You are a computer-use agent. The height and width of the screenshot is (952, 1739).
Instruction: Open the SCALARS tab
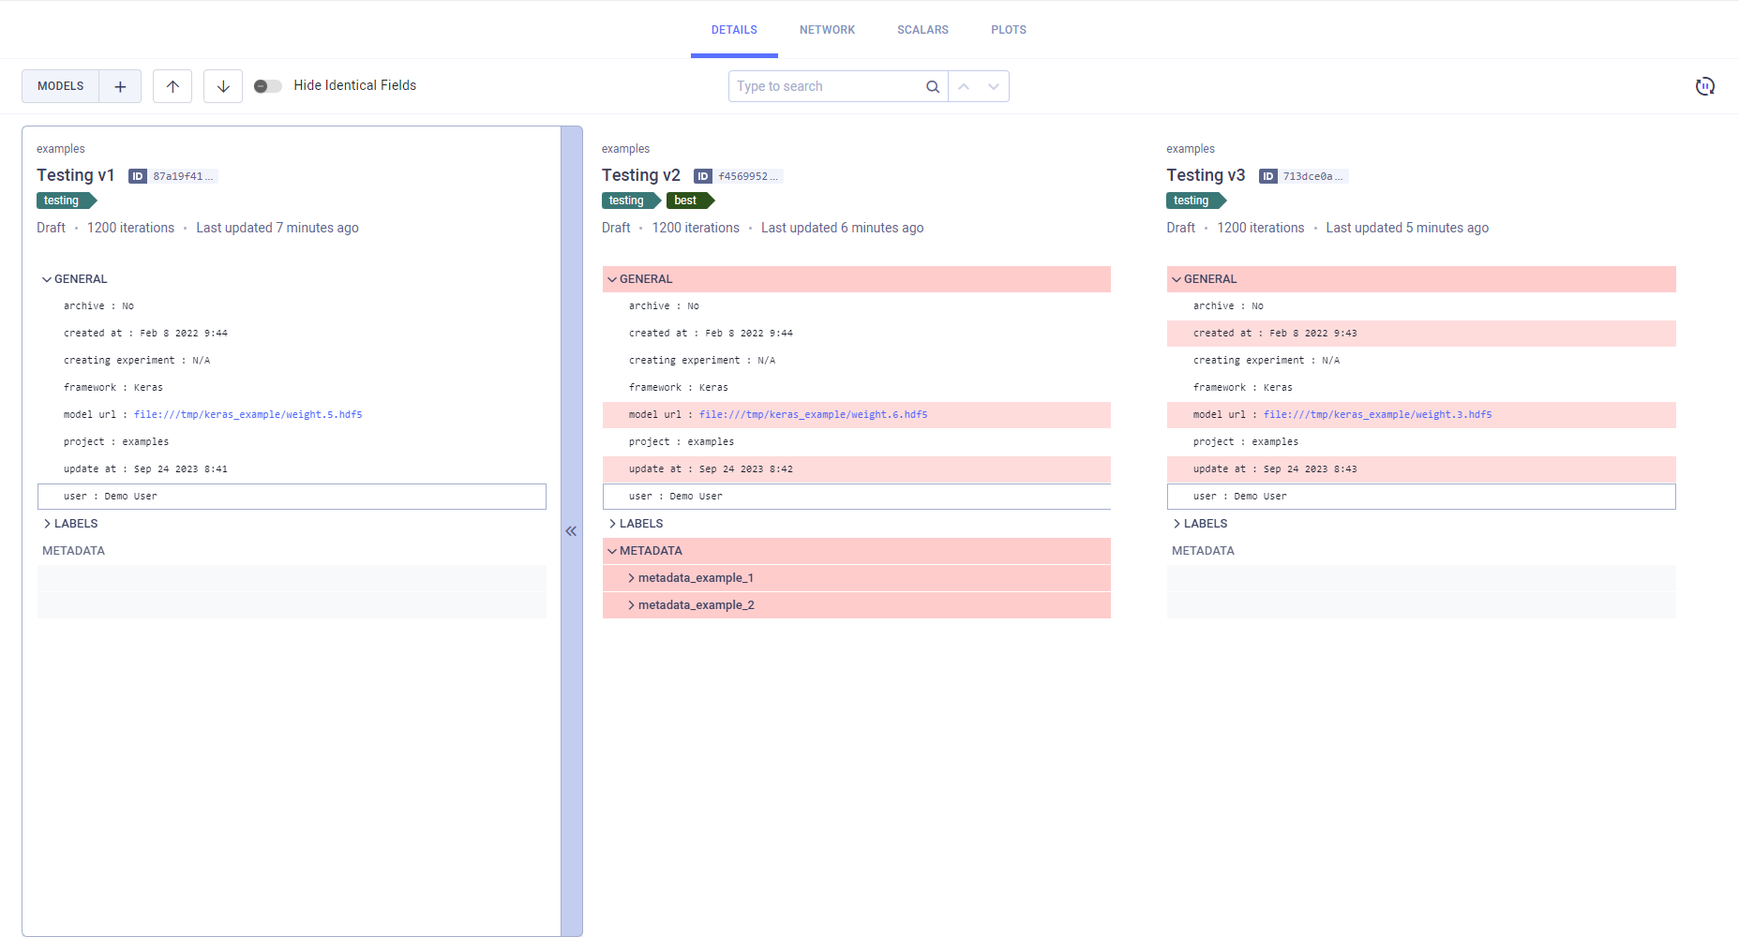[x=922, y=30]
